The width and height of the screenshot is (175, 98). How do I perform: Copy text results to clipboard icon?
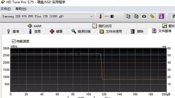128,16
